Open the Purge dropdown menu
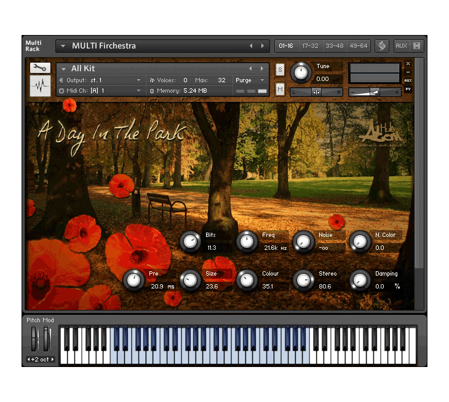This screenshot has width=449, height=402. (x=262, y=80)
